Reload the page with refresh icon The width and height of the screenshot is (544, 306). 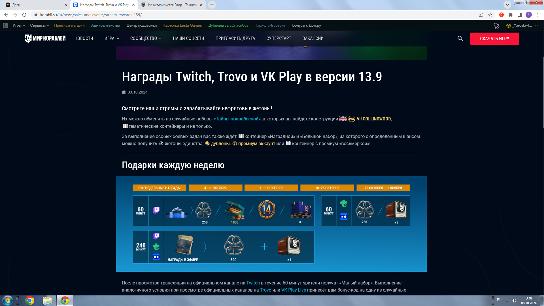click(x=24, y=15)
